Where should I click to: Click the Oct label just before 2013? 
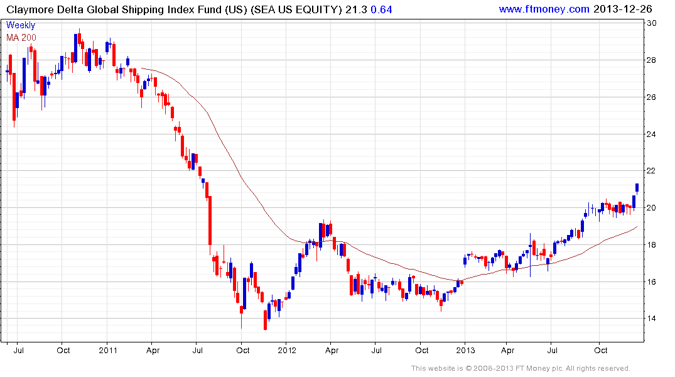pos(422,350)
